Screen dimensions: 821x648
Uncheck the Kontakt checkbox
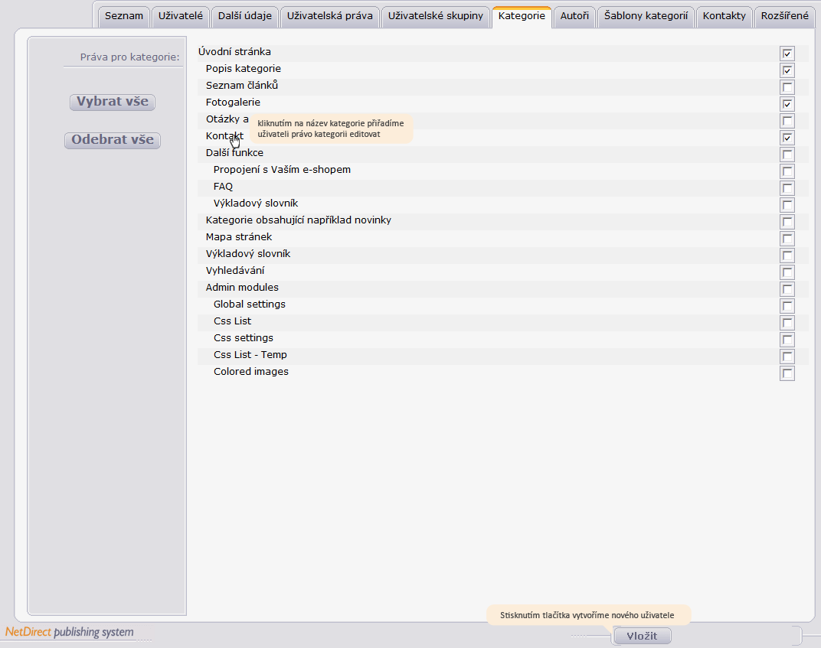[787, 138]
